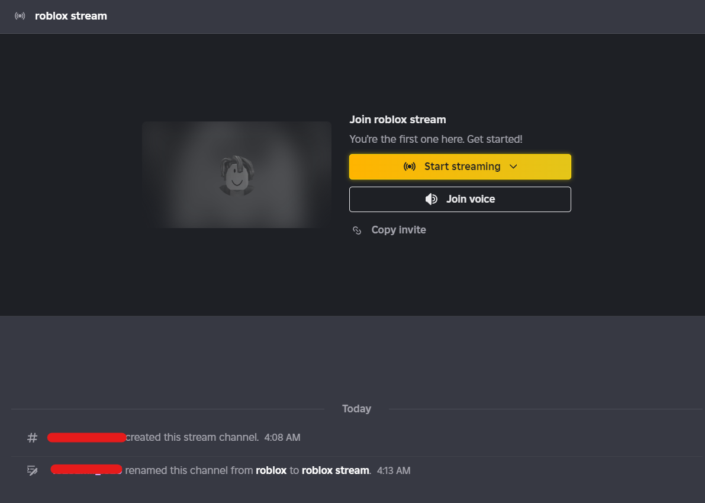Click the 4:08 AM timestamp

(x=282, y=438)
